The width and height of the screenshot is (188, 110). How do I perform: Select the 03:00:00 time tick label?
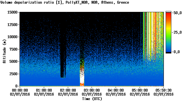[92, 92]
